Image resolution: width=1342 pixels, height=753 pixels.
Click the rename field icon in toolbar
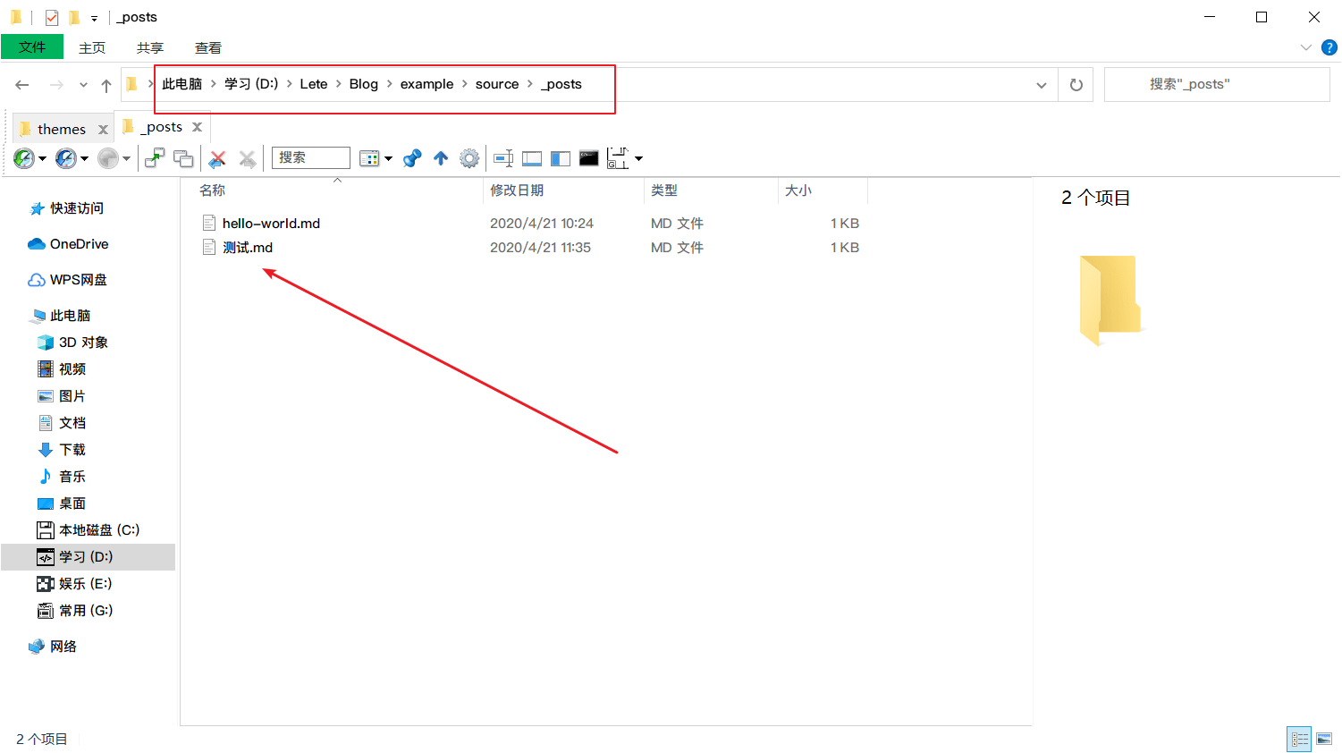(503, 159)
